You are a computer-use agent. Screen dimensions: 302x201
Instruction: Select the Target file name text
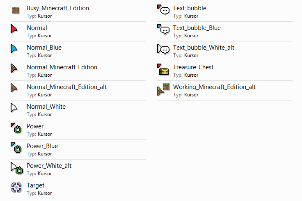coord(35,185)
